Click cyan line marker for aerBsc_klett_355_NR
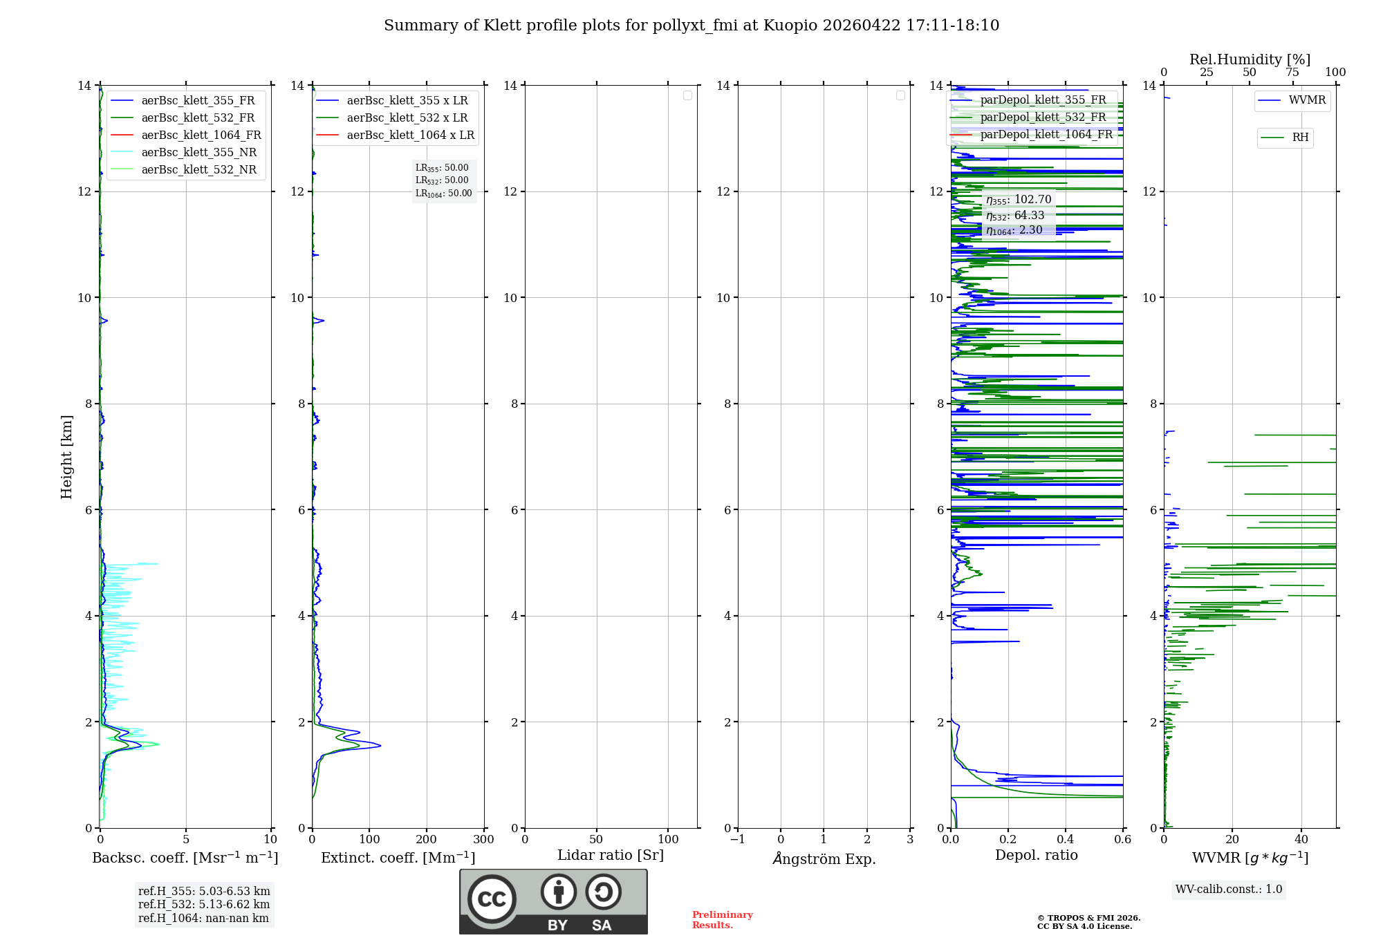This screenshot has width=1383, height=940. [x=122, y=153]
